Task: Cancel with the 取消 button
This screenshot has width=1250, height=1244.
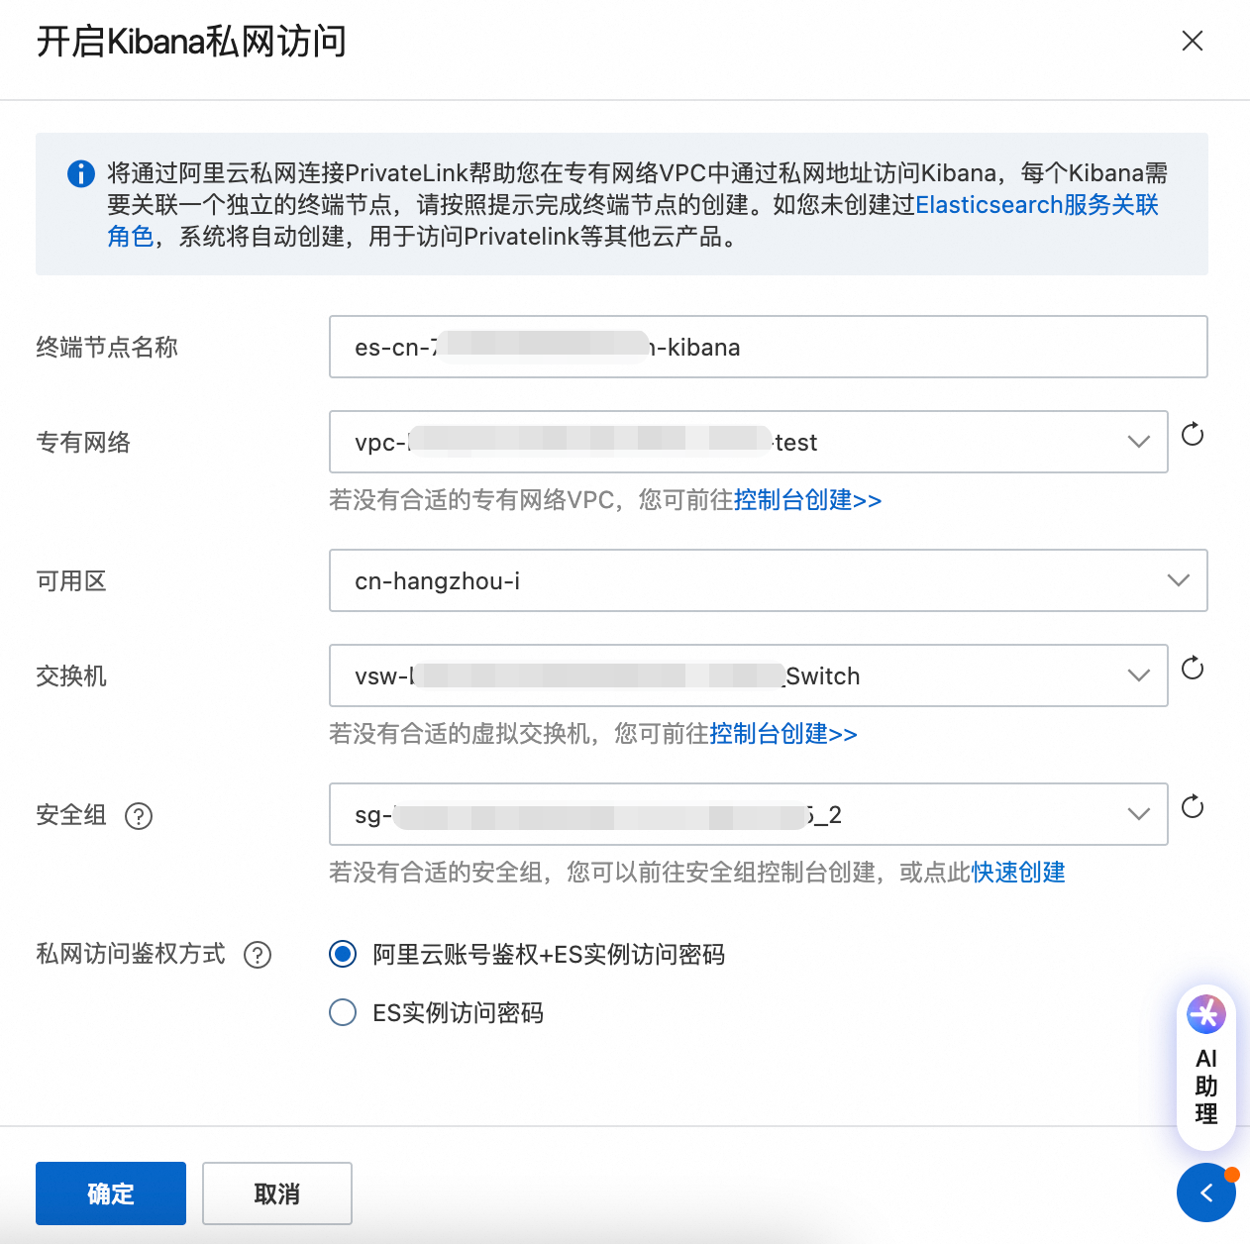Action: pos(277,1193)
